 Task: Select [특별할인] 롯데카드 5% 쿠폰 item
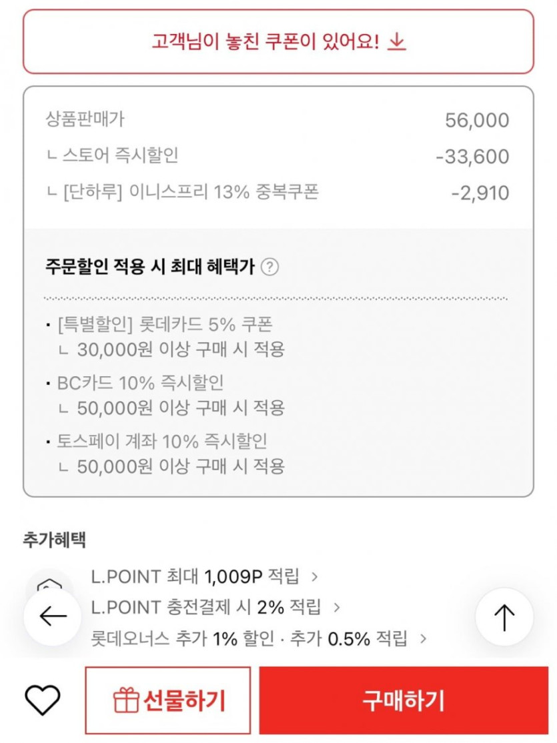click(x=165, y=325)
